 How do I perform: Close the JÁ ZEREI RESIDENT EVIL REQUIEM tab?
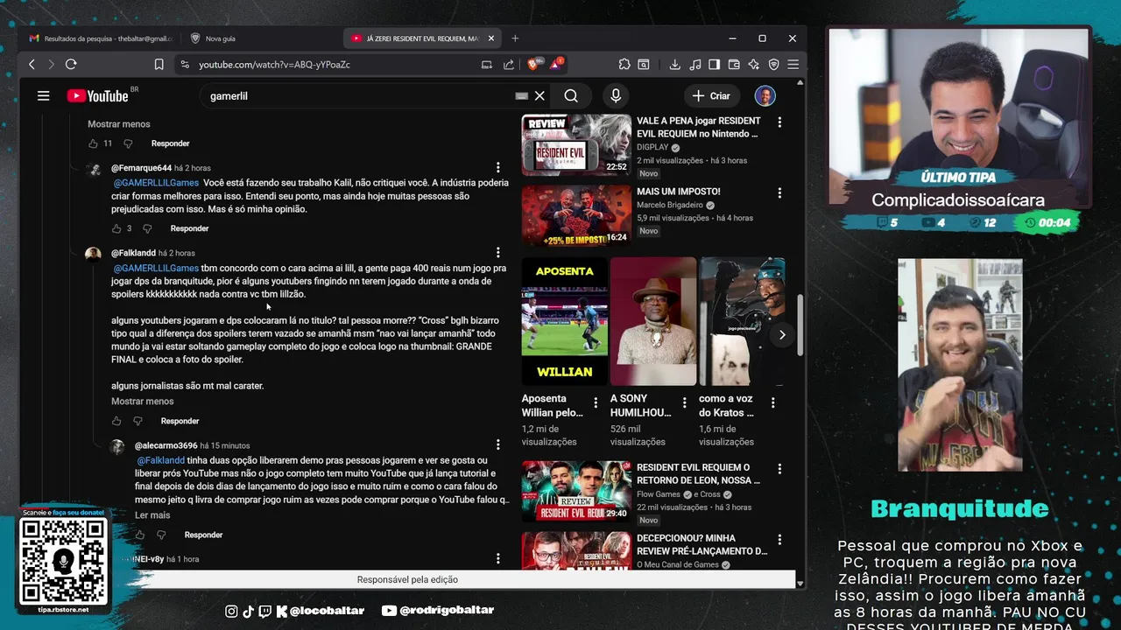click(x=491, y=38)
